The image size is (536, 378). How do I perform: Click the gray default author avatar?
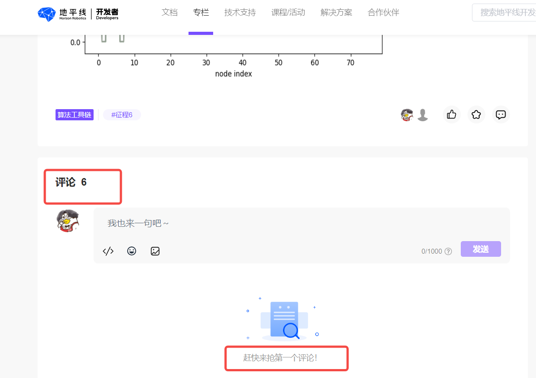(423, 115)
